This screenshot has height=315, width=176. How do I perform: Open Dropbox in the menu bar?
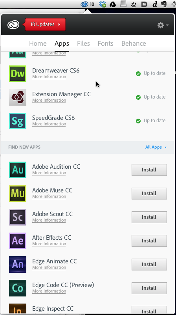(x=103, y=4)
